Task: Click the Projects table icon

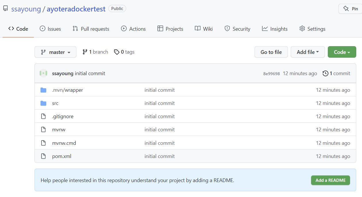Action: pos(160,28)
